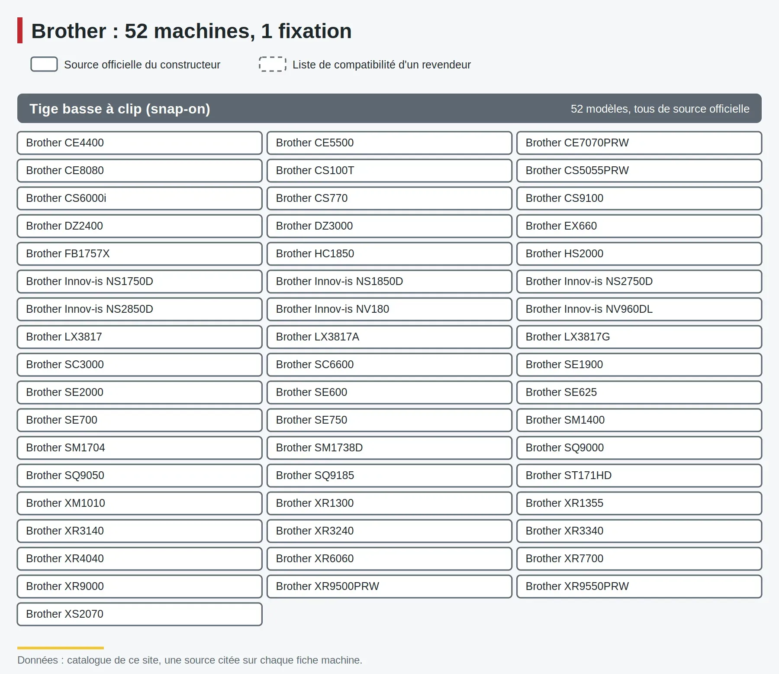Open Brother Innov-is NS1750D entry

139,282
